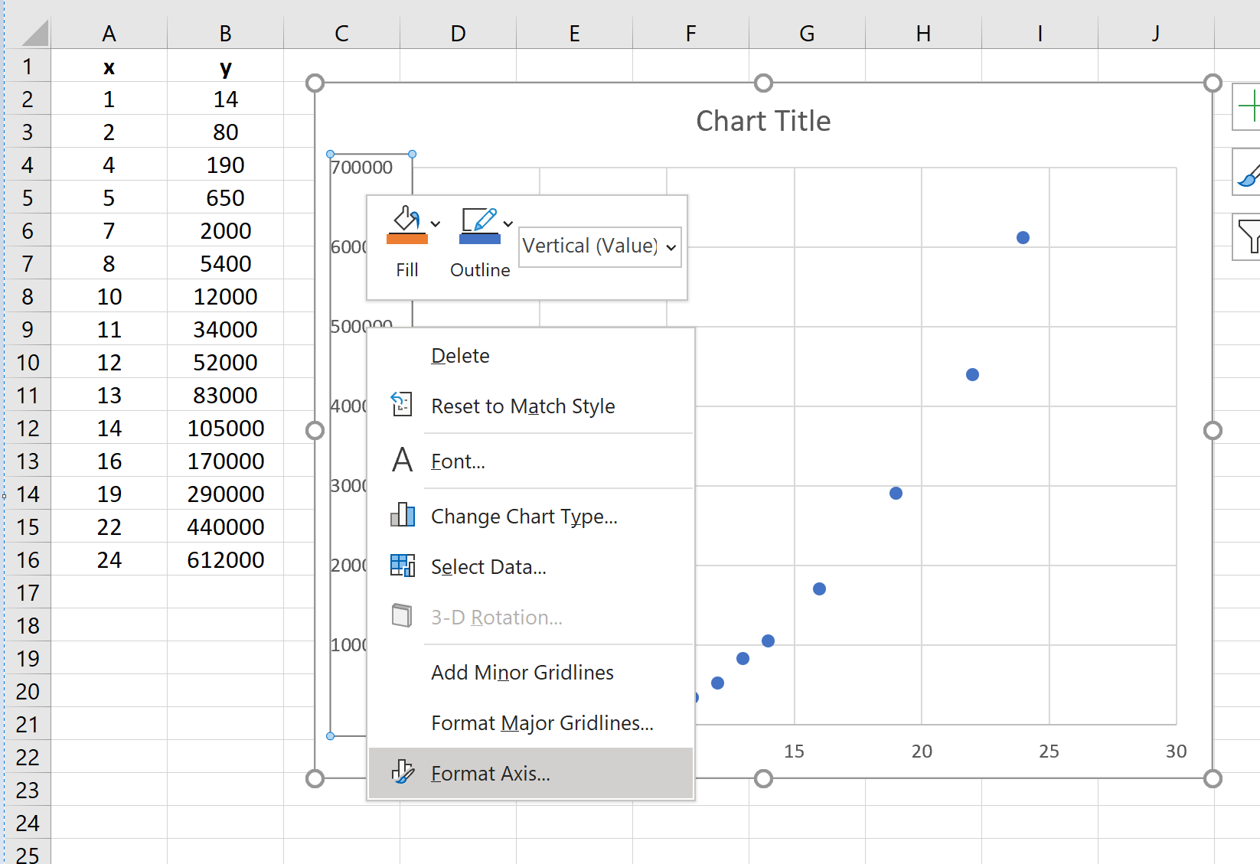Click the Font icon in the context menu
1260x864 pixels.
point(401,460)
